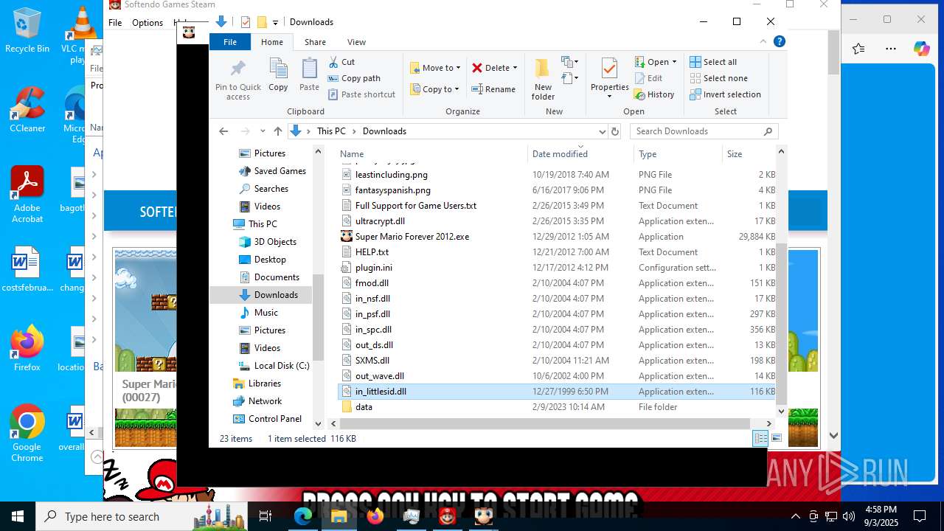The image size is (944, 531).
Task: Create a New folder
Action: coord(543,79)
